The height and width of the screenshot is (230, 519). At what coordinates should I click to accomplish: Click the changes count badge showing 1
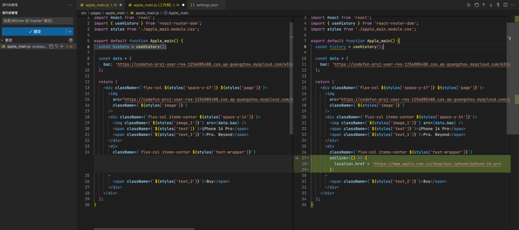[71, 40]
